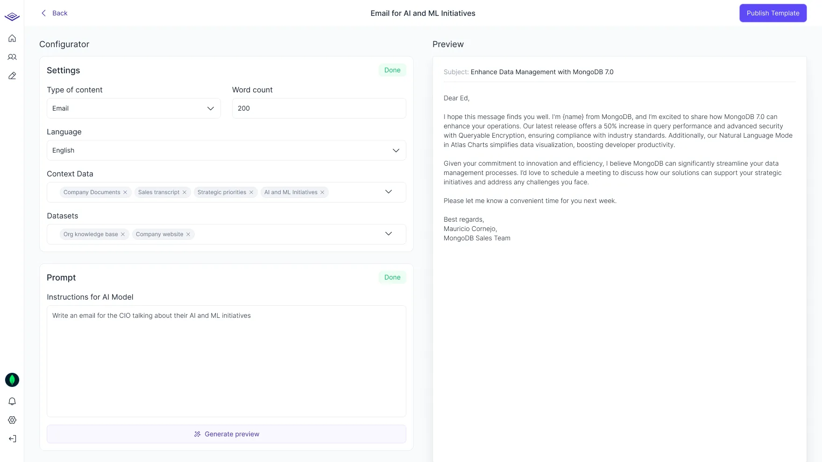Screen dimensions: 822x462
Task: Click the Instructions for AI Model textarea
Action: pos(227,361)
